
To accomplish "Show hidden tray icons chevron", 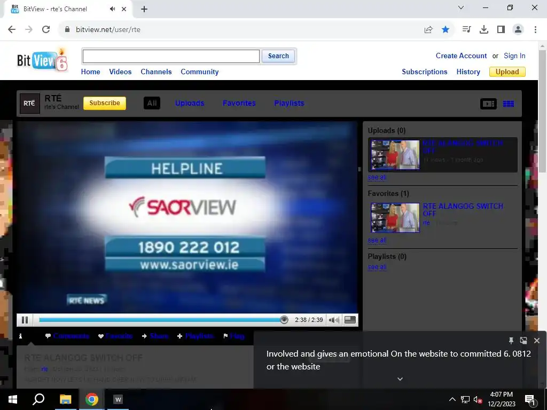I will point(452,399).
